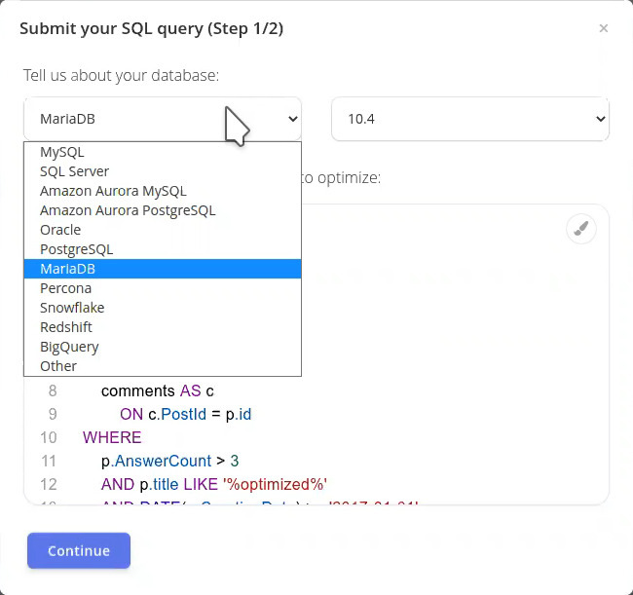Select Oracle from the list

click(x=60, y=230)
